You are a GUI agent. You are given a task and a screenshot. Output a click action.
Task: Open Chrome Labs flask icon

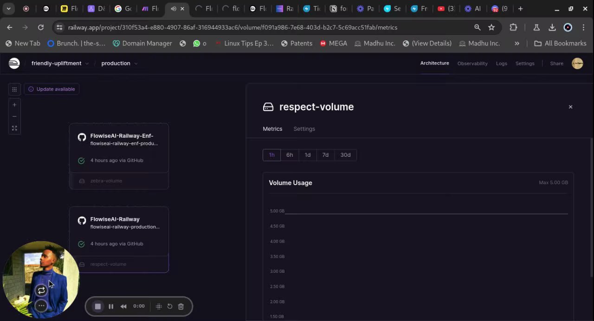click(536, 27)
